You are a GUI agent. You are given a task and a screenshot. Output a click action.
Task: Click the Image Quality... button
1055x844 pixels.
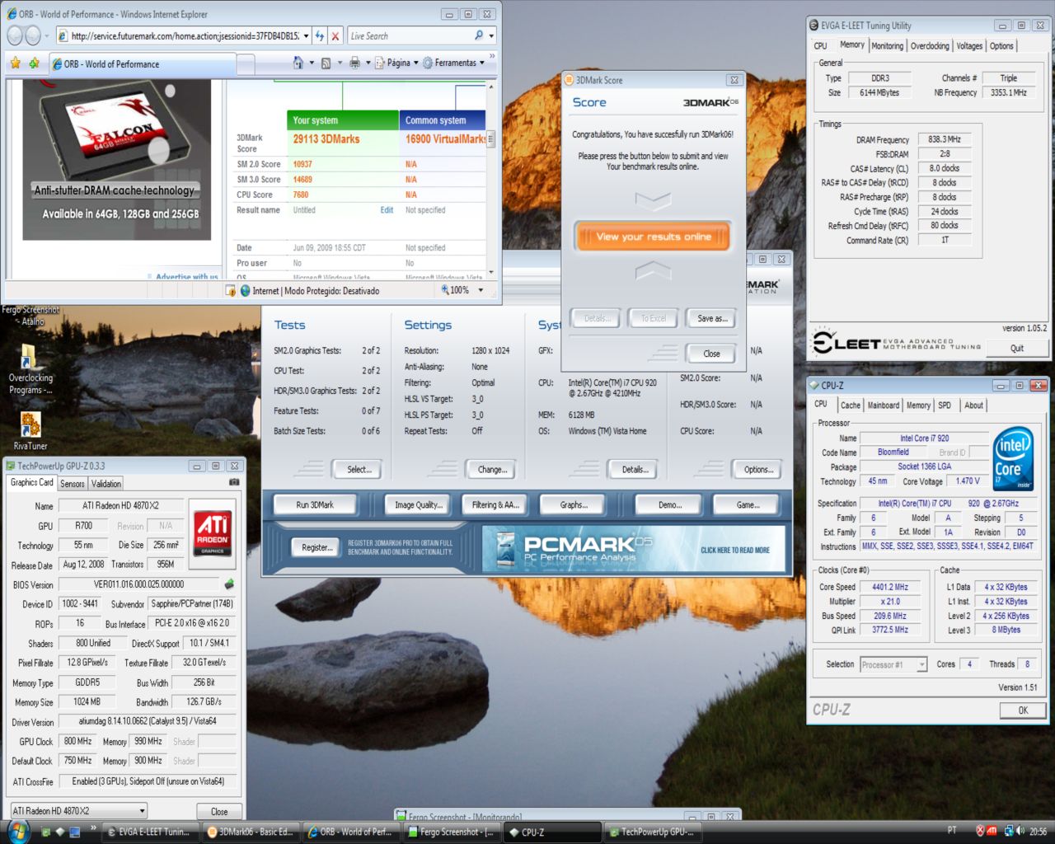[x=419, y=505]
